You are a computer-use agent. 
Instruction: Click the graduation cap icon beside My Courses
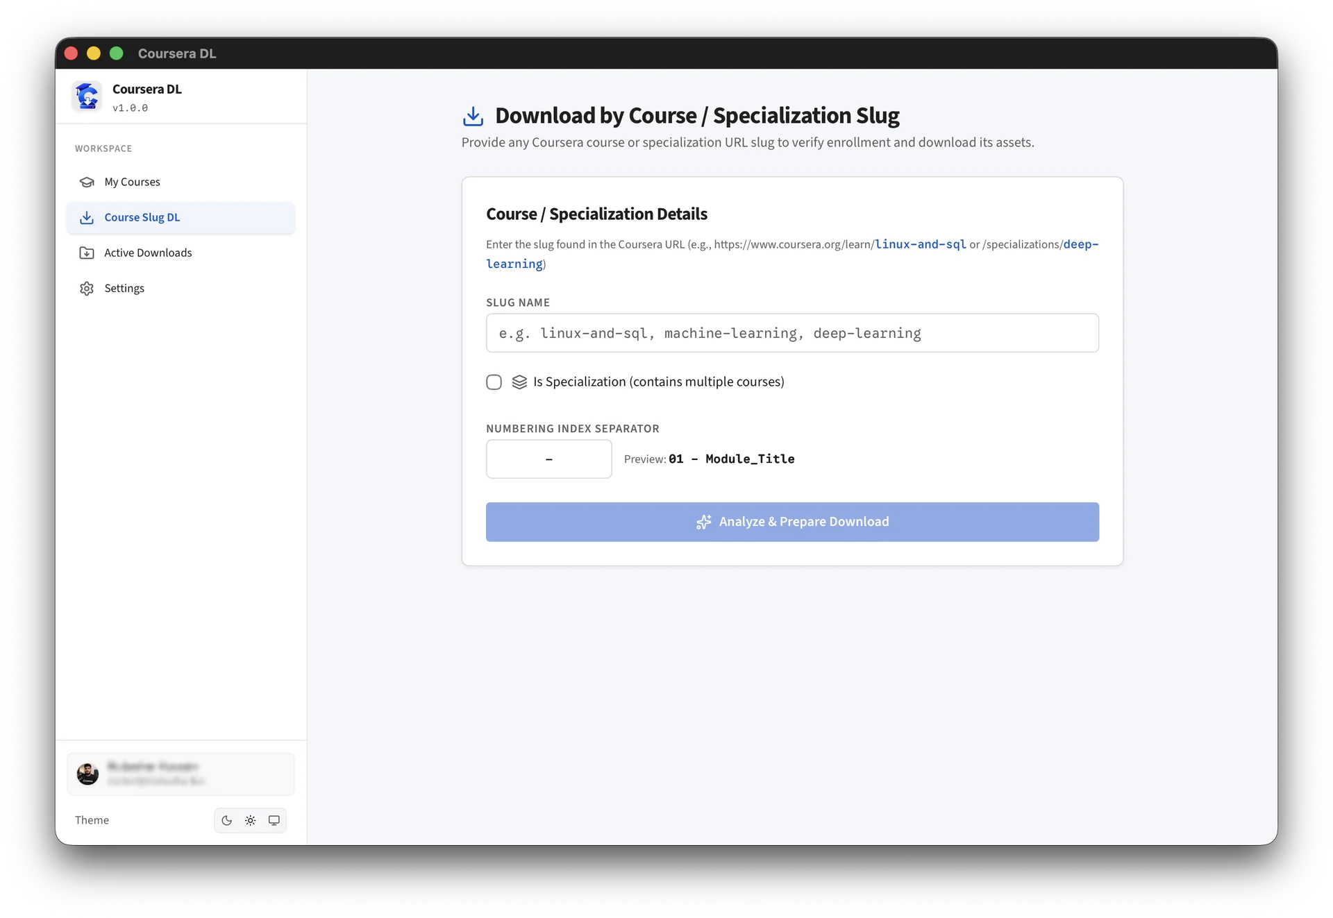click(x=87, y=182)
